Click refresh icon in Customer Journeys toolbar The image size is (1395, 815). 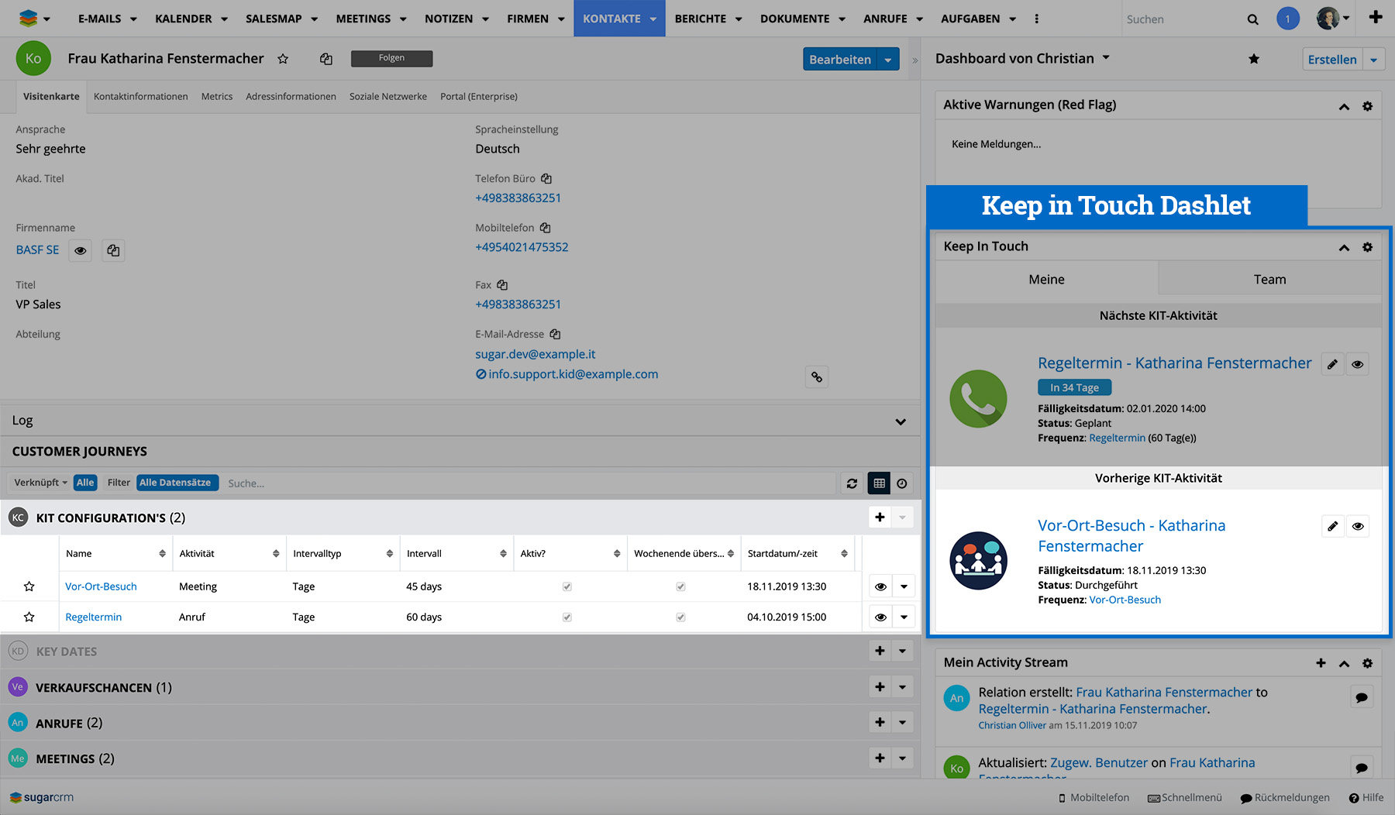(x=852, y=483)
